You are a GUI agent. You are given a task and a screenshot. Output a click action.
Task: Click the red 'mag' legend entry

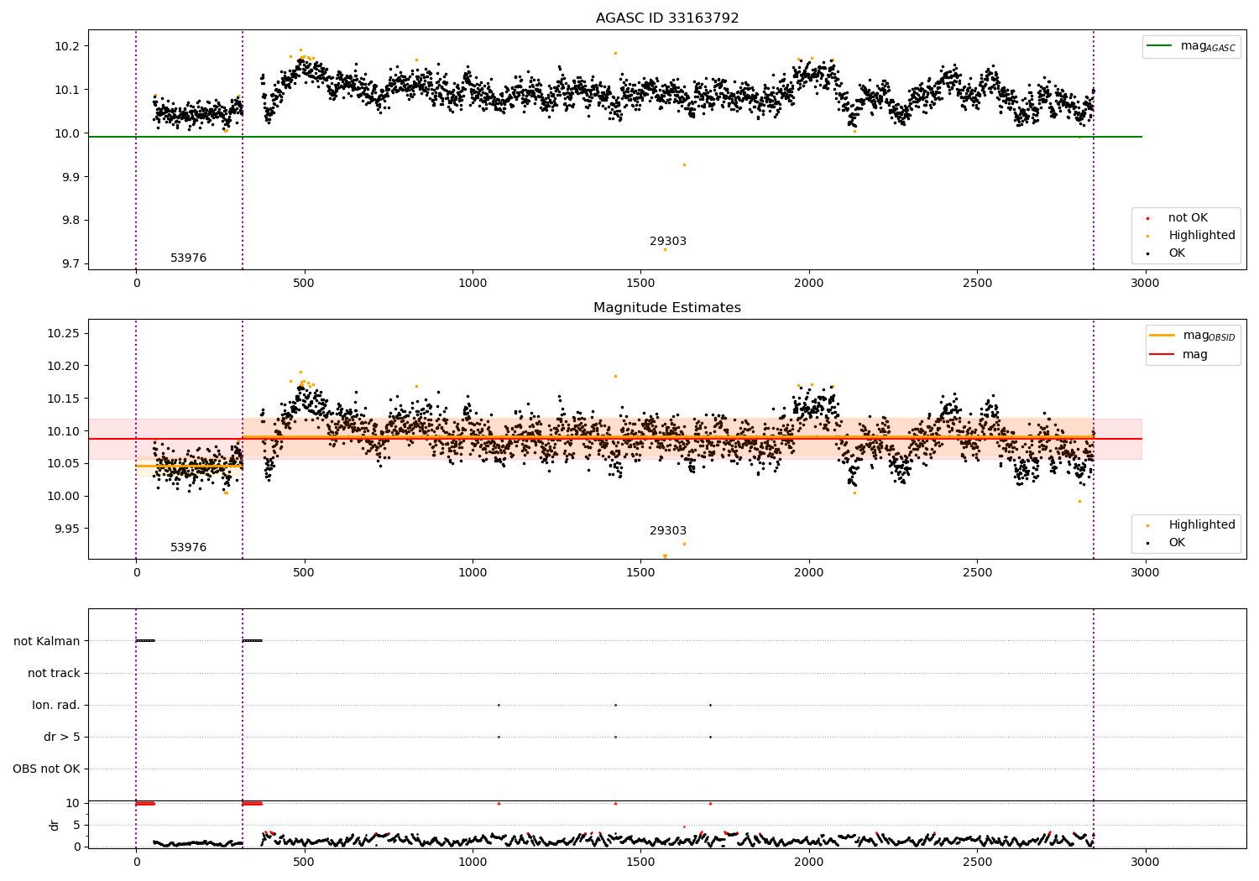1178,355
